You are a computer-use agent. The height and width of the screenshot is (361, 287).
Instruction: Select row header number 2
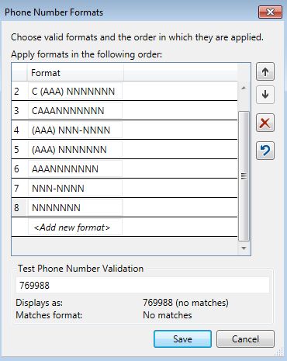tap(19, 92)
